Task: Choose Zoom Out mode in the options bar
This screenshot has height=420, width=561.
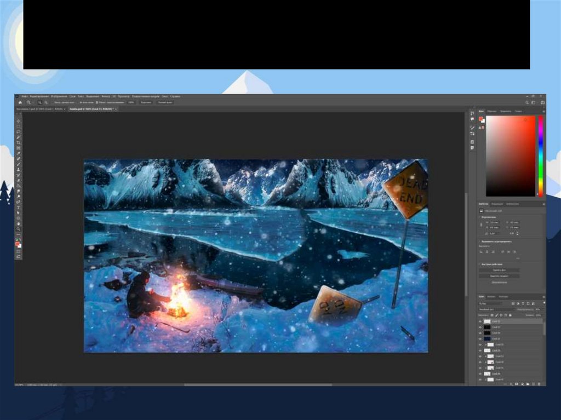Action: [x=46, y=103]
